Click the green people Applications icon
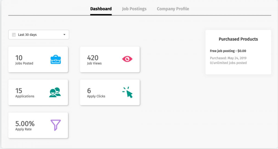 click(x=55, y=92)
